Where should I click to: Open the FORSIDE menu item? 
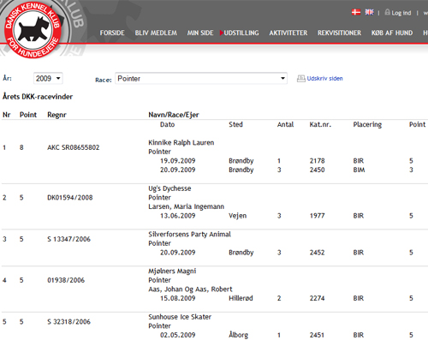coord(112,33)
